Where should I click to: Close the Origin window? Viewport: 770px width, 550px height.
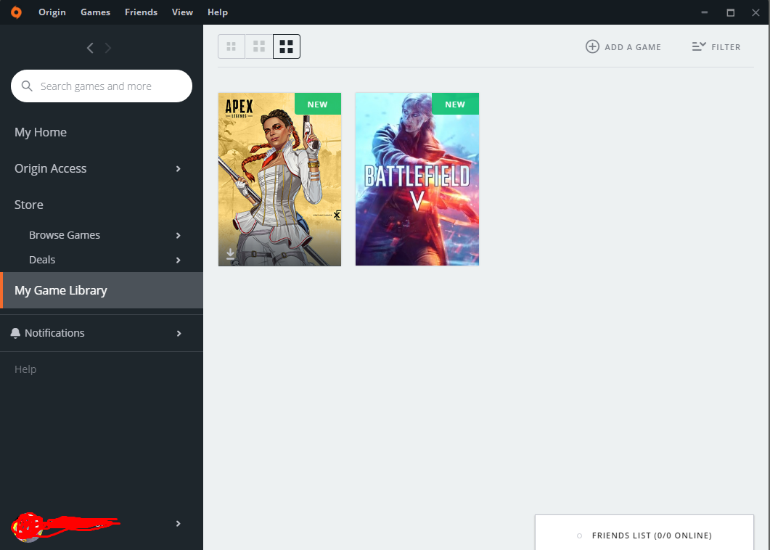(x=755, y=12)
